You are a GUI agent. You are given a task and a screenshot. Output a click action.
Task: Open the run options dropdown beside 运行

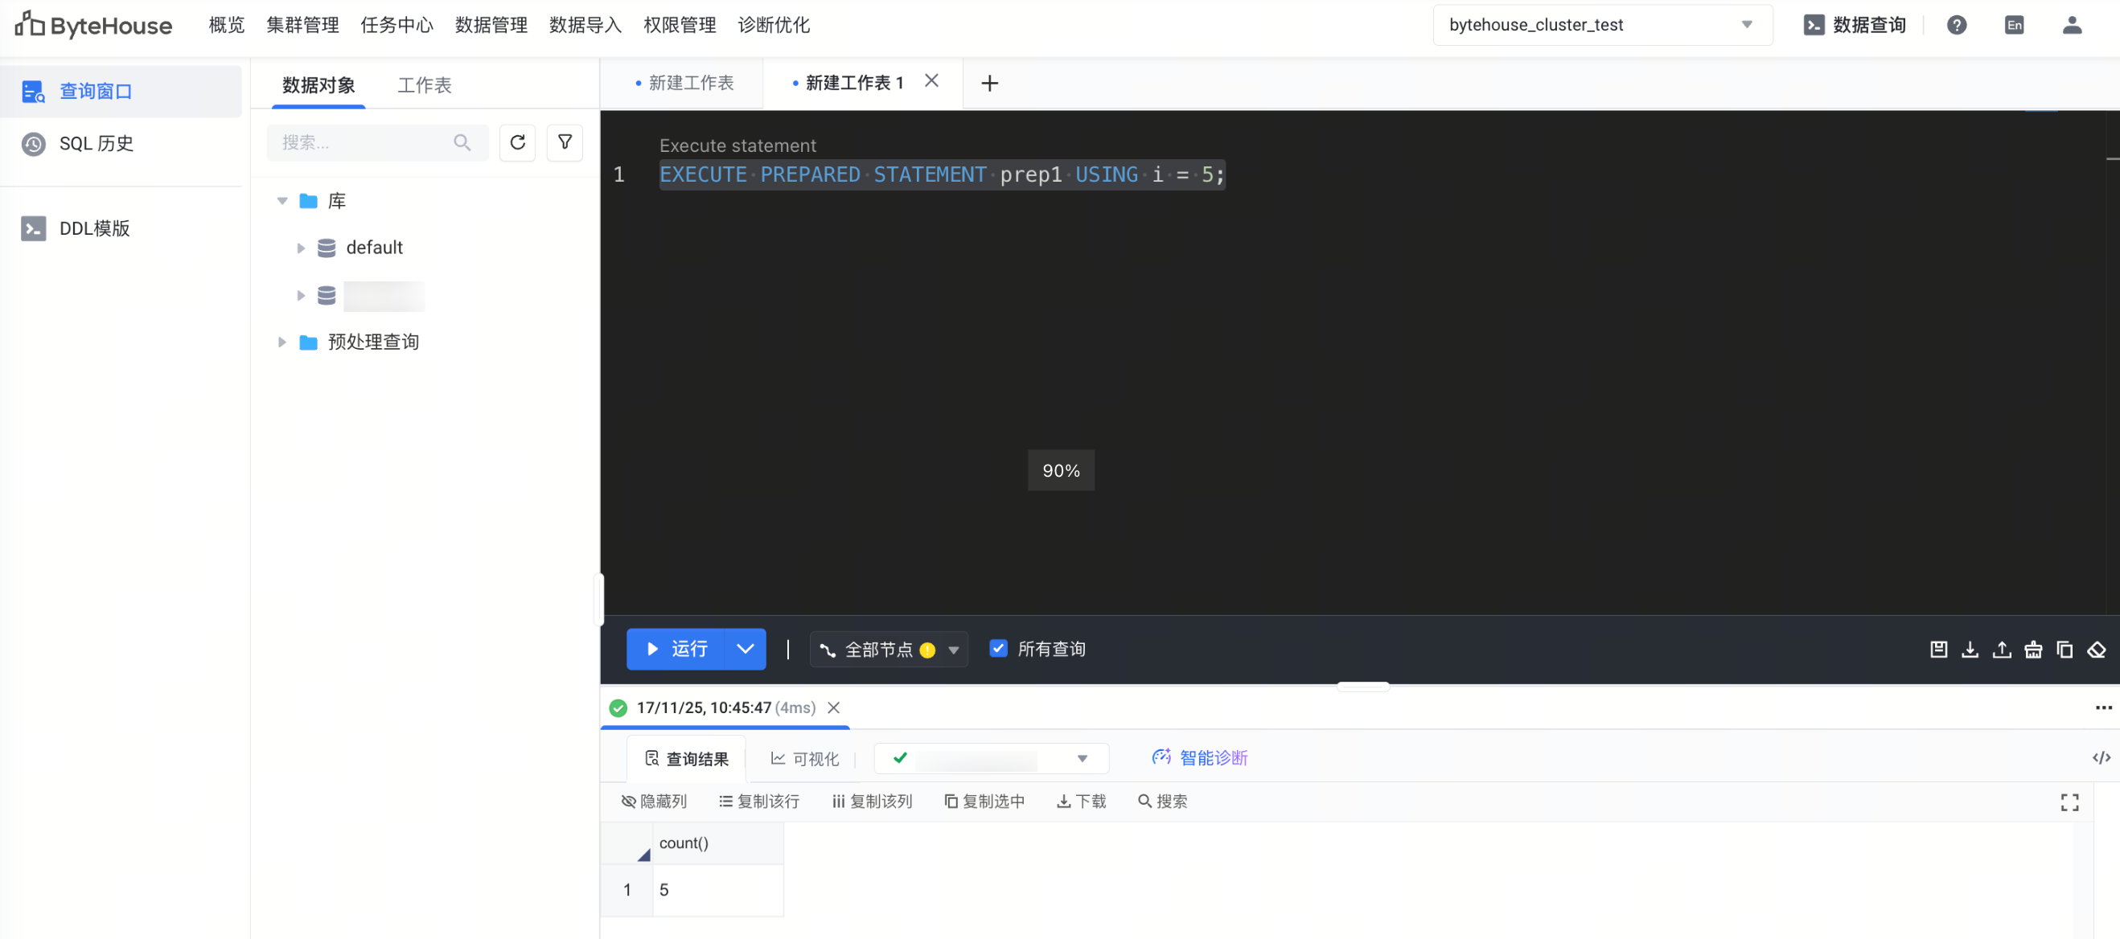[x=745, y=649]
